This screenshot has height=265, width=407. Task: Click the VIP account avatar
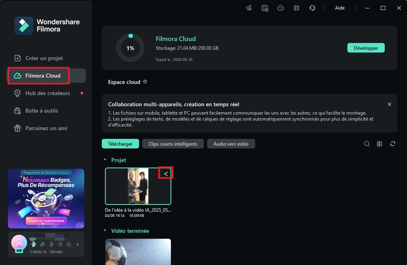tap(19, 244)
